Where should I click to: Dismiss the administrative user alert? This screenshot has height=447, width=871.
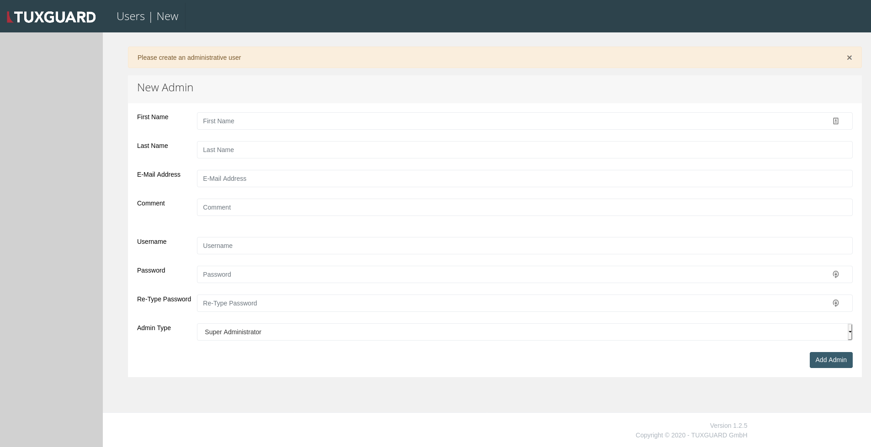coord(849,58)
